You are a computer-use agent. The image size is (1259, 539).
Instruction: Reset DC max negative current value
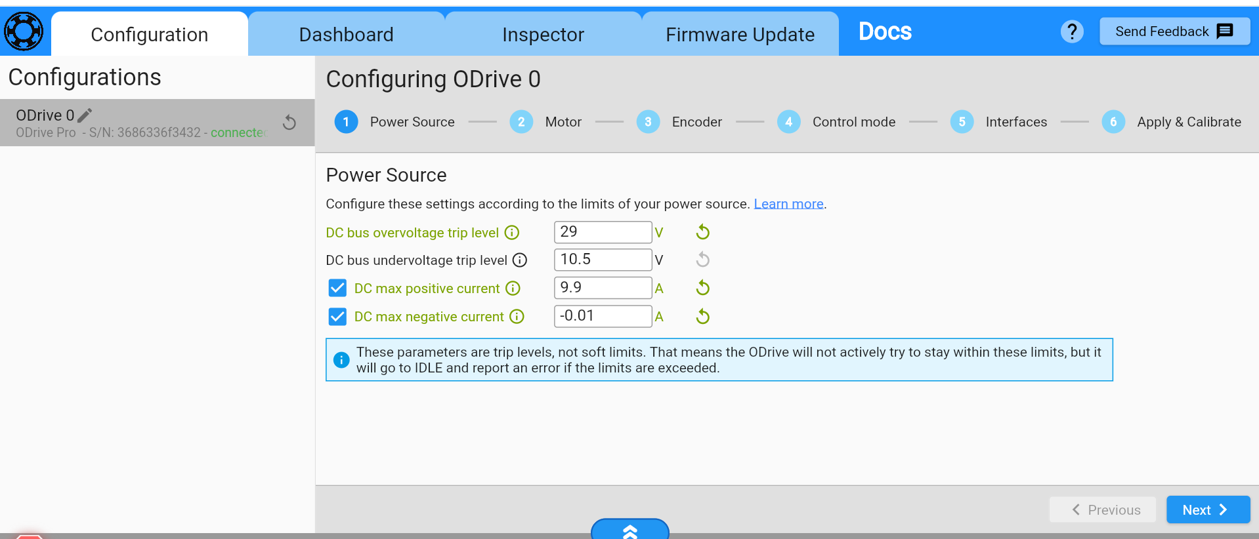(x=702, y=317)
